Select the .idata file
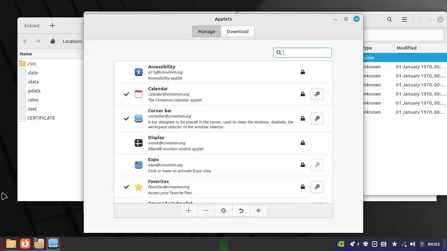Screen dimensions: 447x251 pyautogui.click(x=33, y=82)
